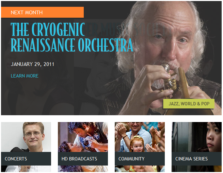Viewport: 223px width, 173px height.
Task: Click the red-haired girl in Community photo
Action: click(138, 144)
